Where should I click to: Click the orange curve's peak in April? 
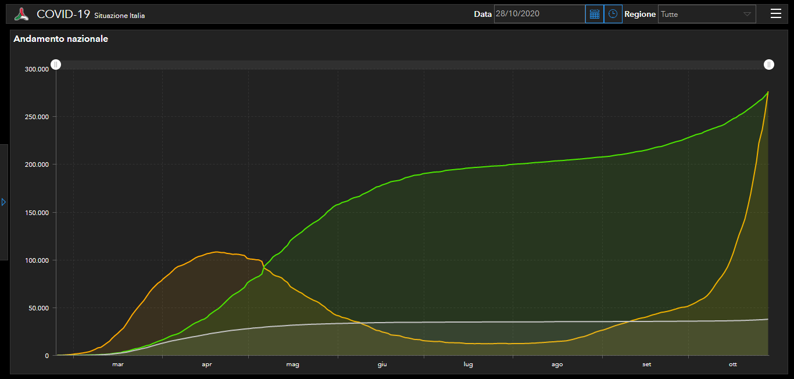216,252
